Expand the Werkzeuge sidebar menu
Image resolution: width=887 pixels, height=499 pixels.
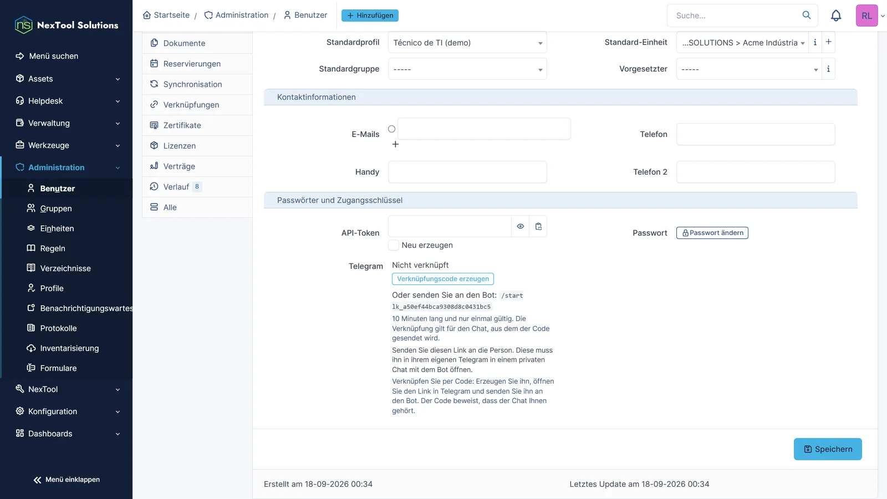pos(68,145)
